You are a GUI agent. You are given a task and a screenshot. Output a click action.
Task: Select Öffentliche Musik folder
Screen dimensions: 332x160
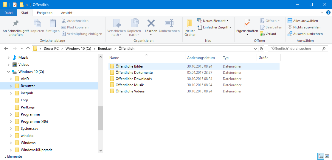click(194, 85)
